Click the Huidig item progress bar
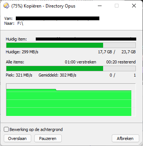The height and width of the screenshot is (146, 143). (71, 45)
